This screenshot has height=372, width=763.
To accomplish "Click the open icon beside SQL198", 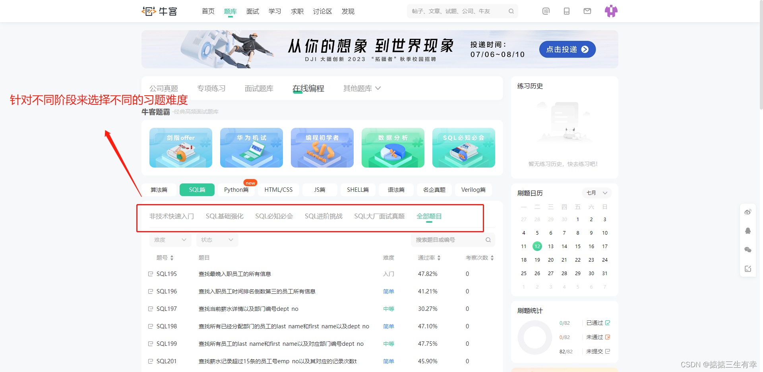I will (151, 326).
